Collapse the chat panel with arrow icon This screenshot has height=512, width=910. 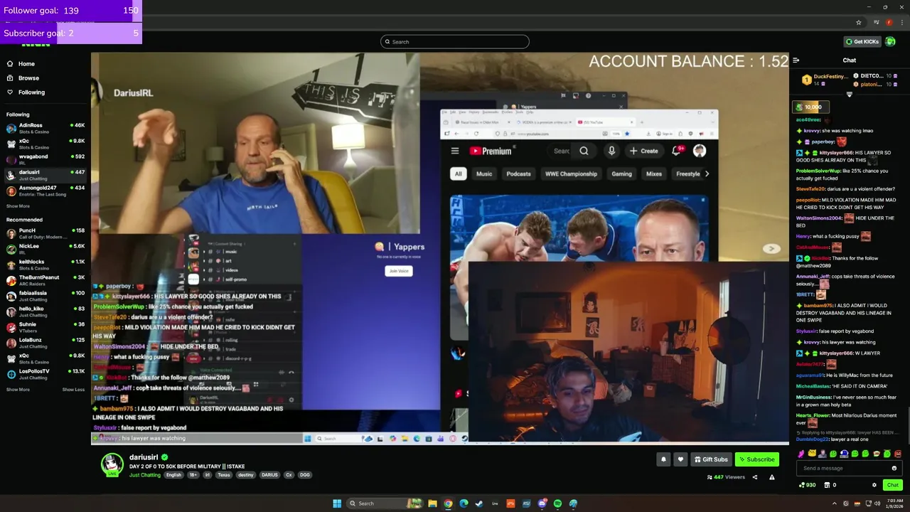[796, 60]
